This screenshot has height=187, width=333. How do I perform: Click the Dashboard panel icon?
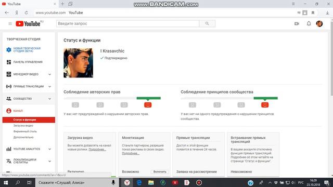[x=9, y=62]
